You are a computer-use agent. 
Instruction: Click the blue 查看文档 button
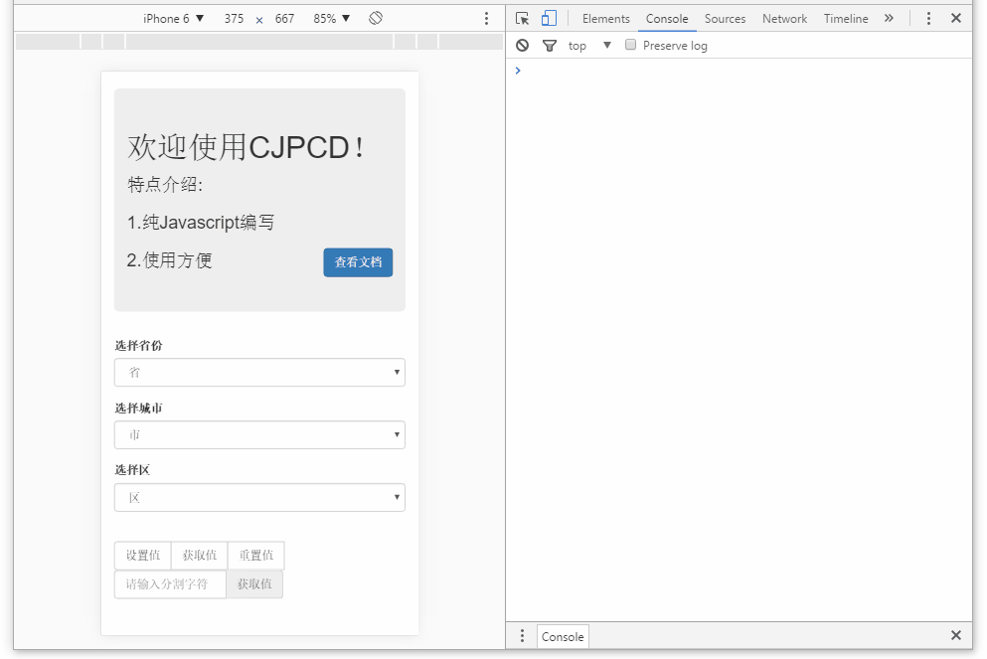(358, 261)
